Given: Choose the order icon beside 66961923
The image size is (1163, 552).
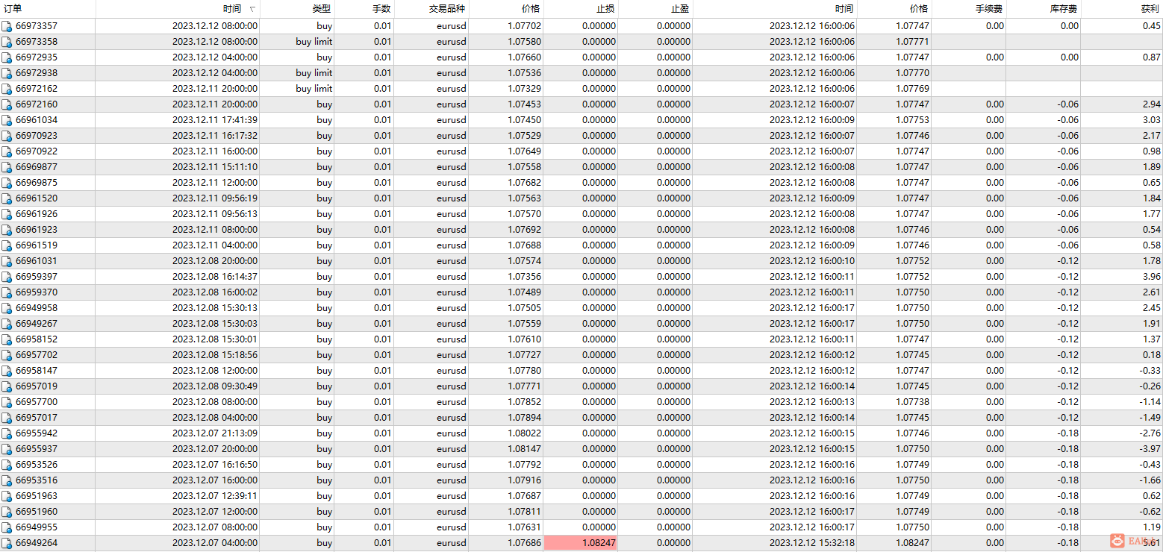Looking at the screenshot, I should point(7,230).
